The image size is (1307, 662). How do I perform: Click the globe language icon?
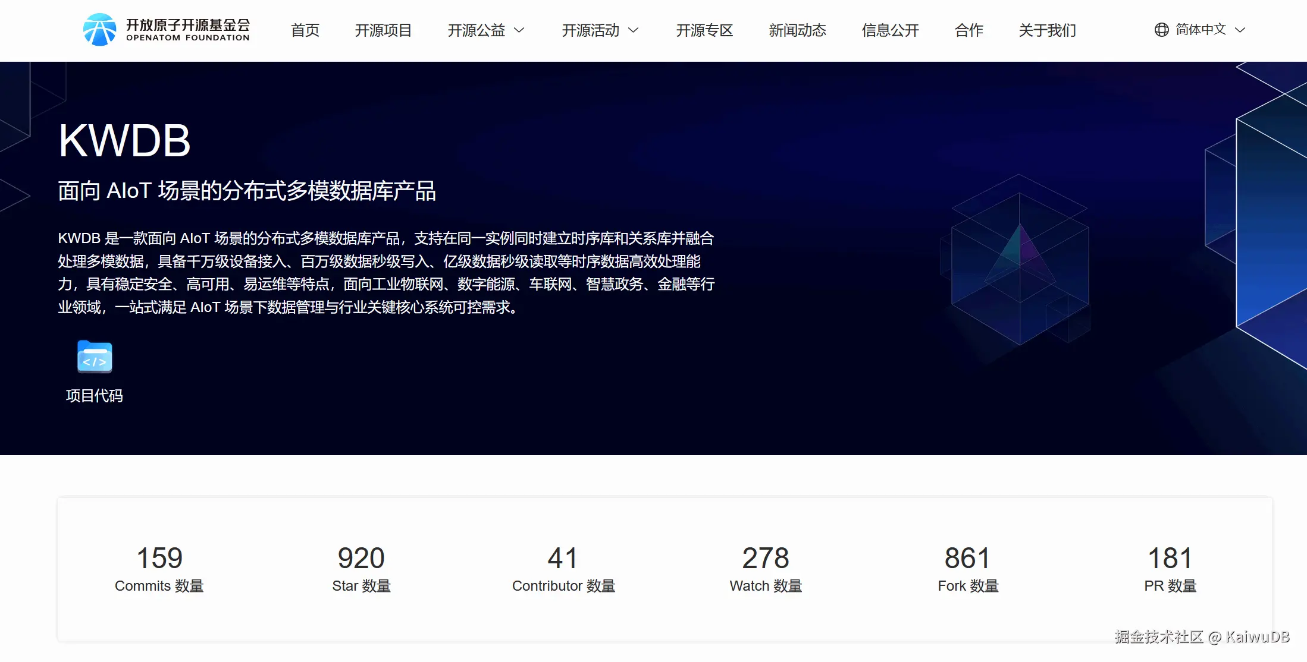[x=1161, y=30]
